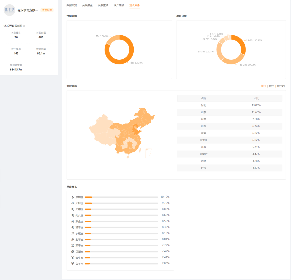Click the Aquarius icon for 水瓶座
Screen dimensions: 291x280
coord(72,233)
